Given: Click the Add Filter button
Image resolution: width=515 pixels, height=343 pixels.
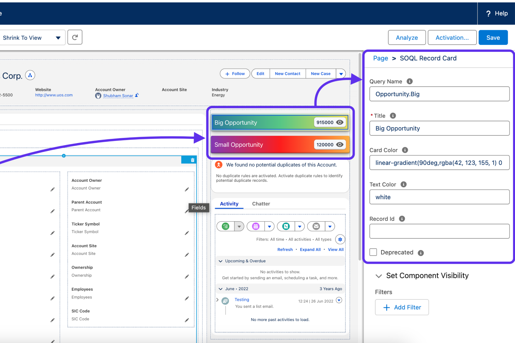Looking at the screenshot, I should coord(402,307).
